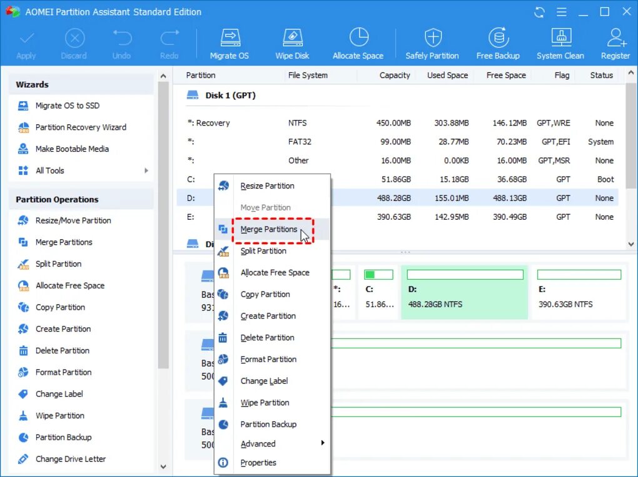638x477 pixels.
Task: Select the Recovery partition row
Action: coord(398,123)
